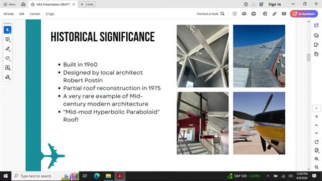The height and width of the screenshot is (181, 322).
Task: Select the A&A Presentation DRAFT tab
Action: pyautogui.click(x=53, y=5)
